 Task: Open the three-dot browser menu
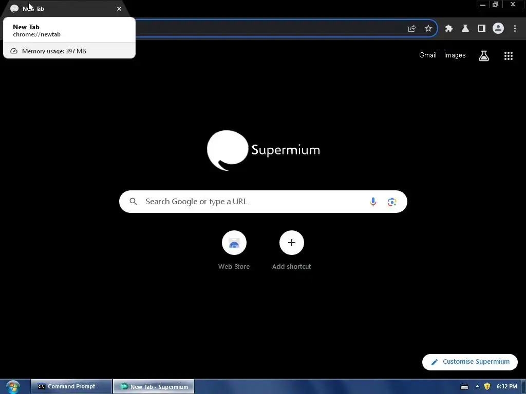[x=515, y=29]
